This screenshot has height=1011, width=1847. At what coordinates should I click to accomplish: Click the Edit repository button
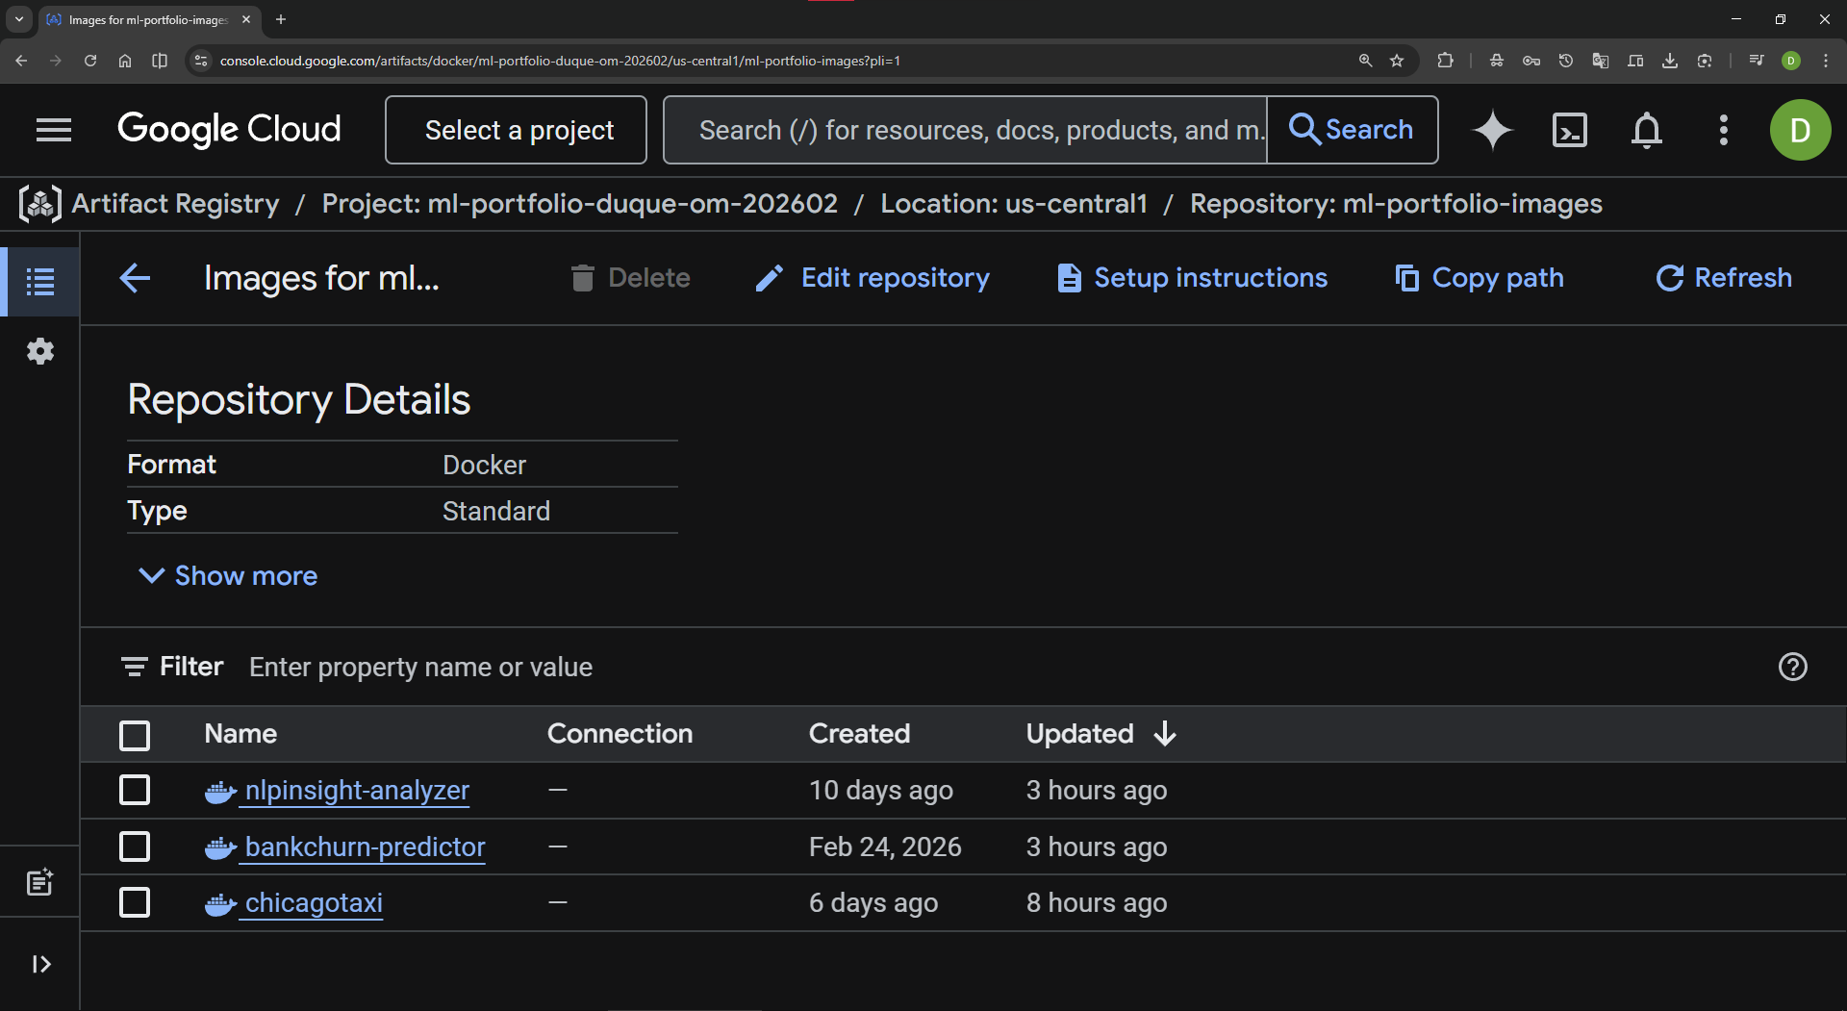point(873,278)
